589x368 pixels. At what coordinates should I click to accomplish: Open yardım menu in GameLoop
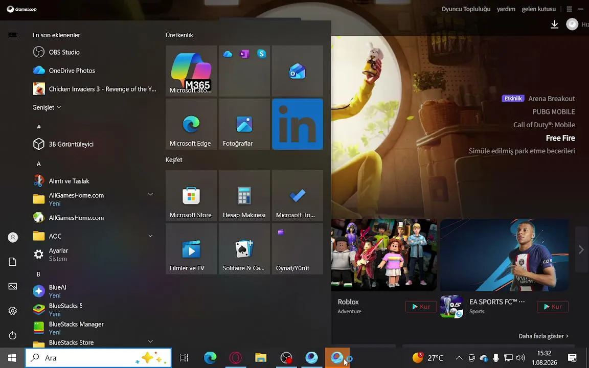click(506, 9)
